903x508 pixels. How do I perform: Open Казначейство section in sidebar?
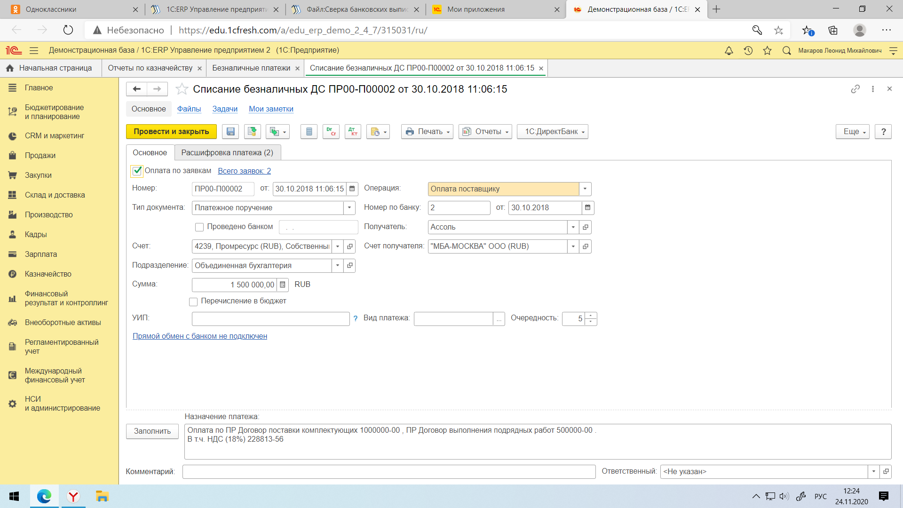pyautogui.click(x=48, y=274)
